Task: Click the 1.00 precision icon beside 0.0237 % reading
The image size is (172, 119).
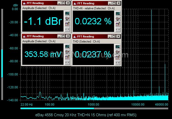Action: pyautogui.click(x=118, y=47)
